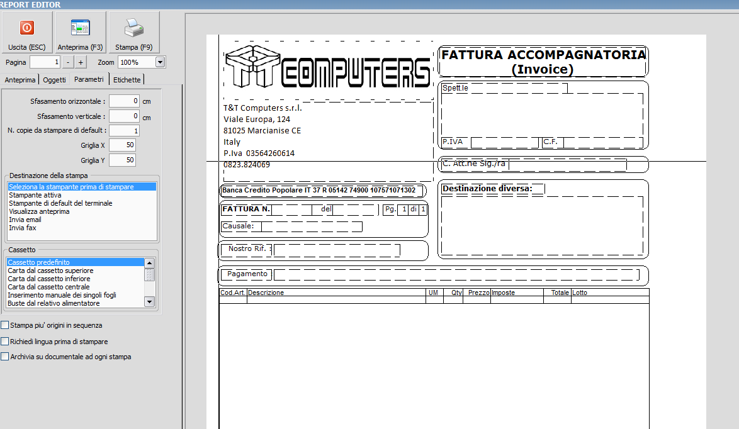Screen dimensions: 739x429
Task: Select the Parametri tab
Action: coord(89,79)
